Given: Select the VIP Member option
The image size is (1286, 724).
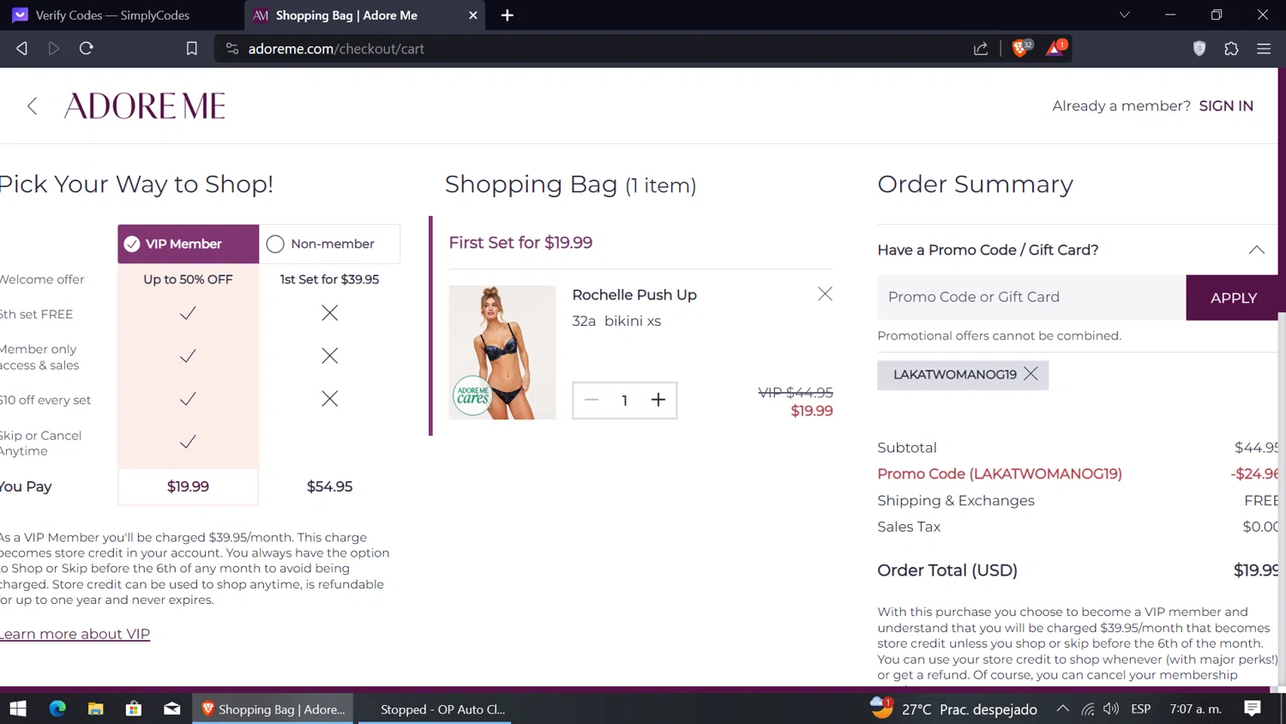Looking at the screenshot, I should coord(188,244).
